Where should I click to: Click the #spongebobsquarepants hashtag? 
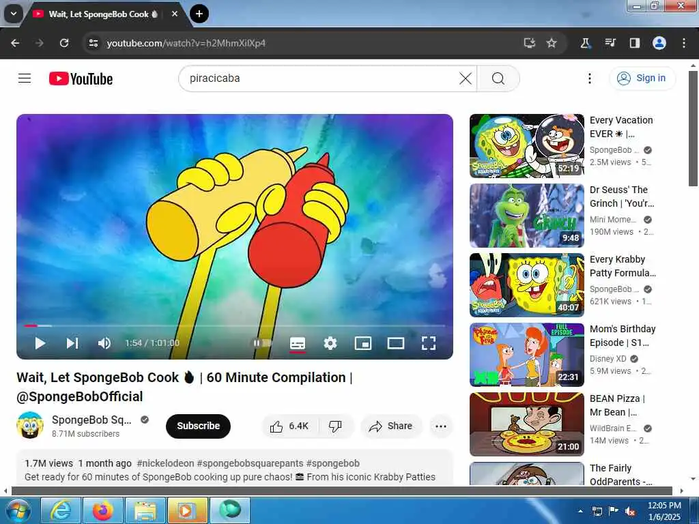pos(250,463)
